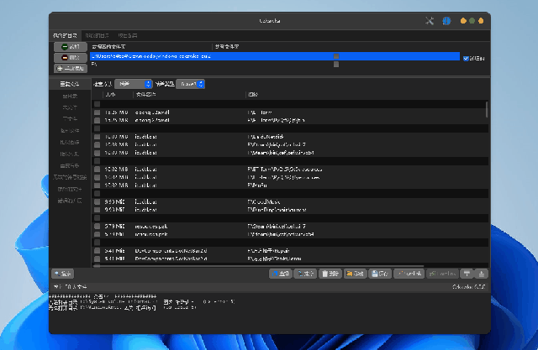538x350 pixels.
Task: Click the green 添加 add directory button
Action: pyautogui.click(x=70, y=47)
